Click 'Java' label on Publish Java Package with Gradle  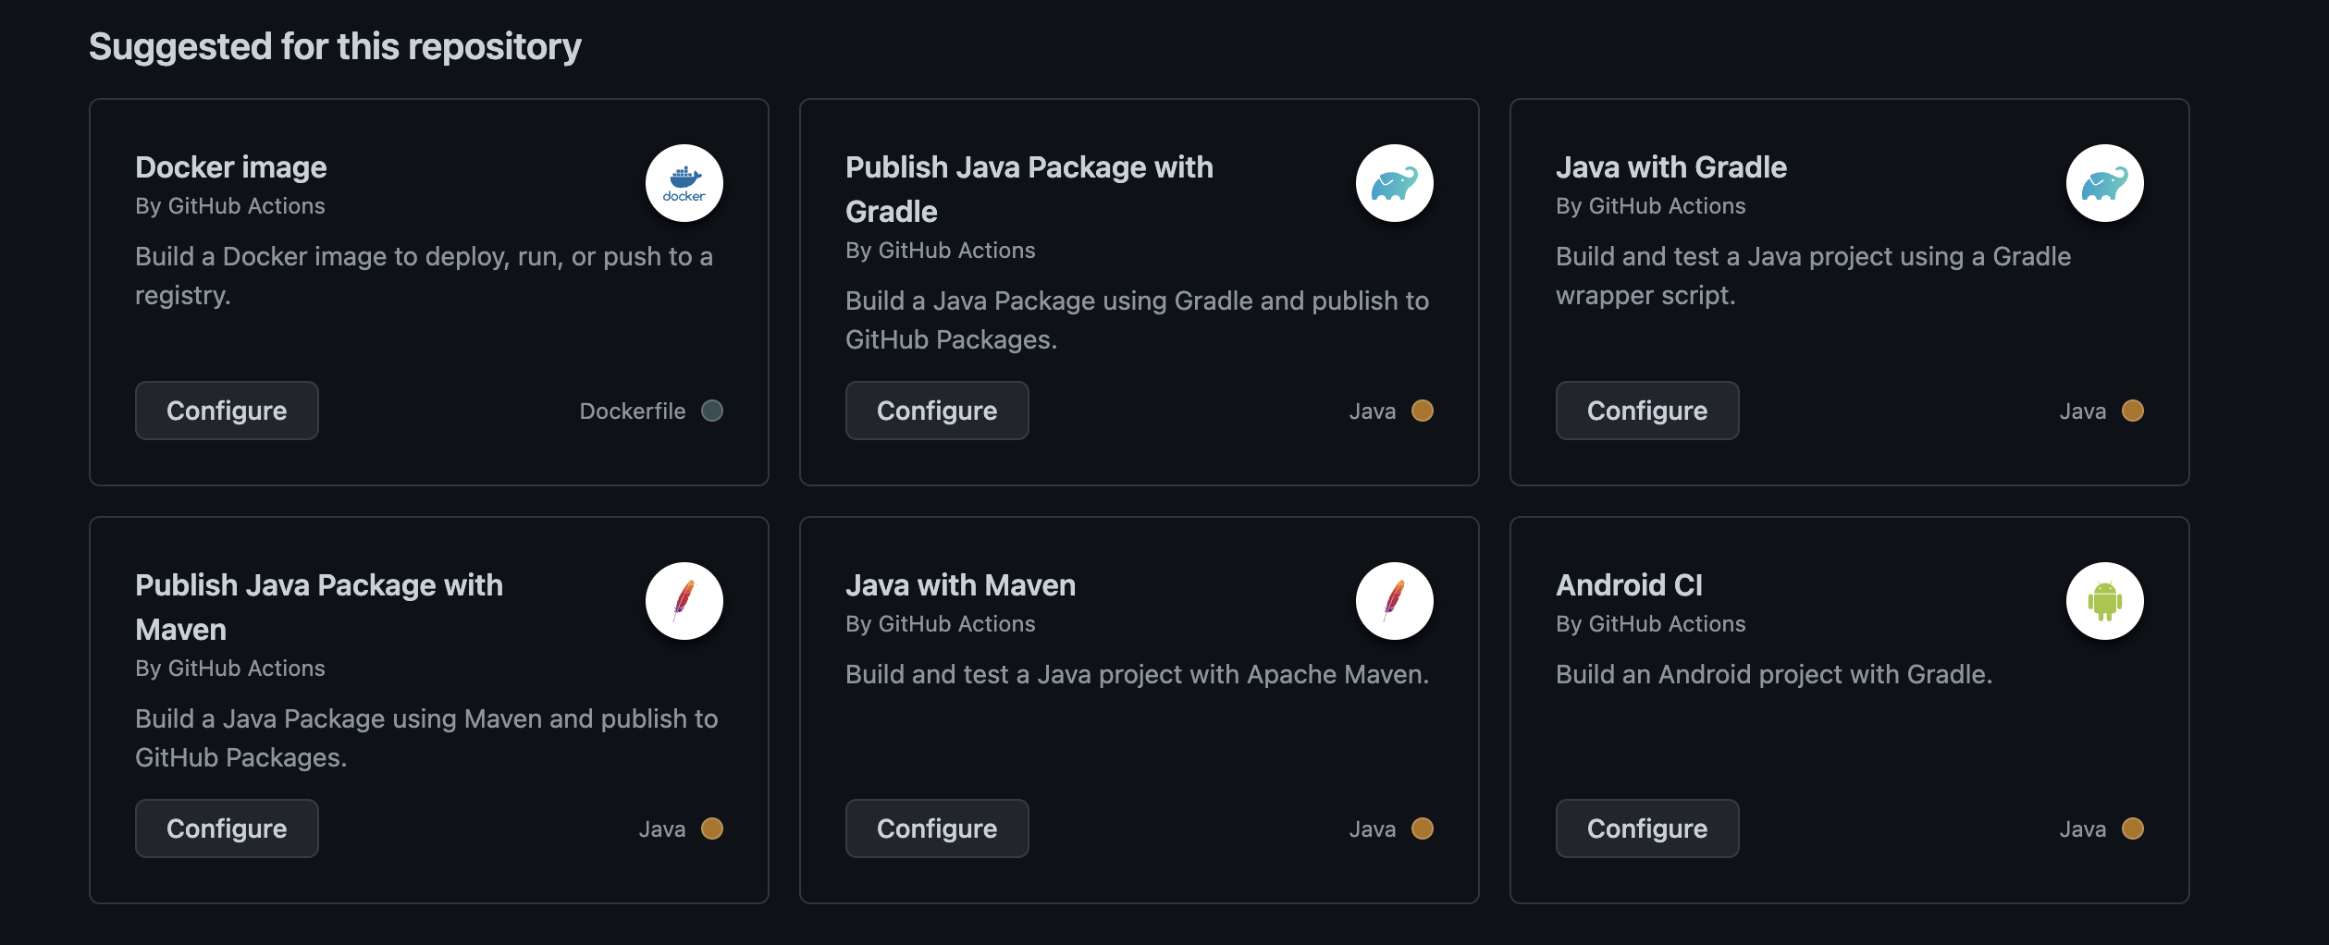point(1373,411)
